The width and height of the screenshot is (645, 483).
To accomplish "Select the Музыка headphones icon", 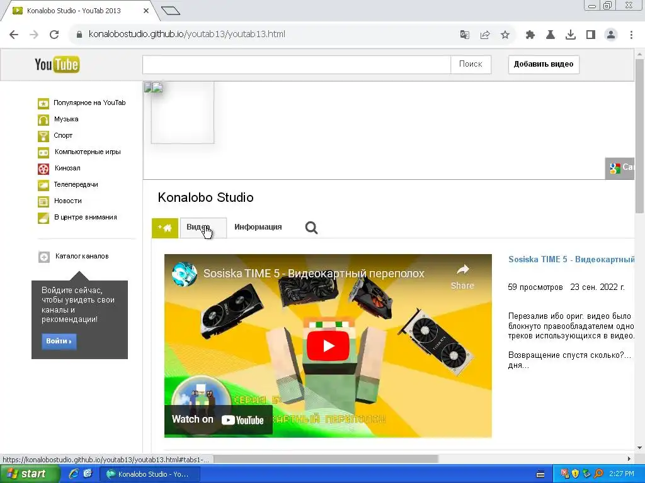I will 43,119.
